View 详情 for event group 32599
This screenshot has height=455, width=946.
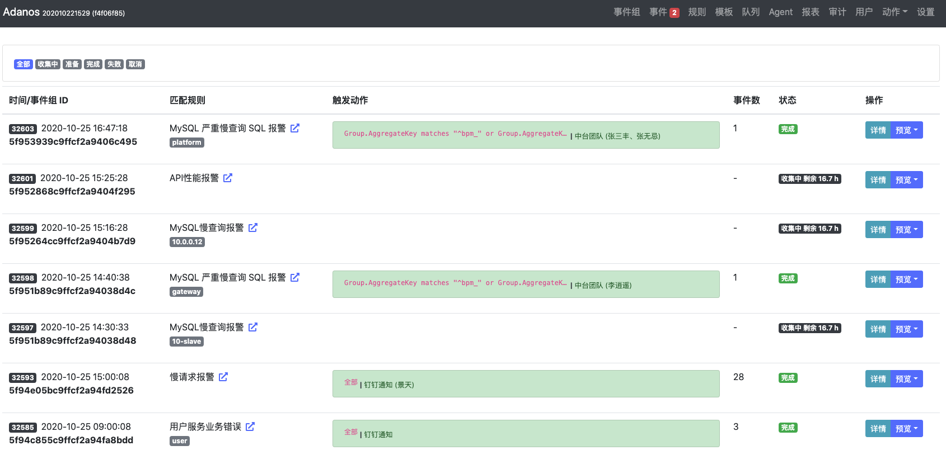click(x=878, y=230)
